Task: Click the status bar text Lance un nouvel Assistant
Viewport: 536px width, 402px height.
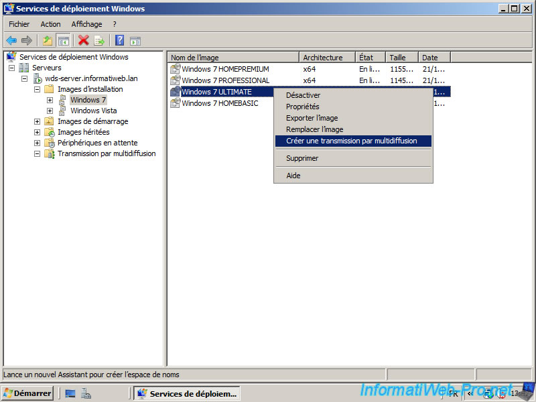Action: (91, 375)
